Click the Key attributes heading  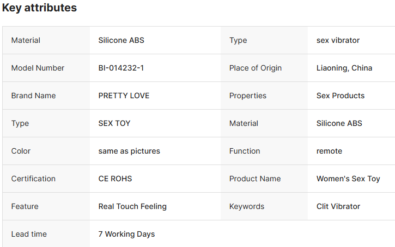39,8
